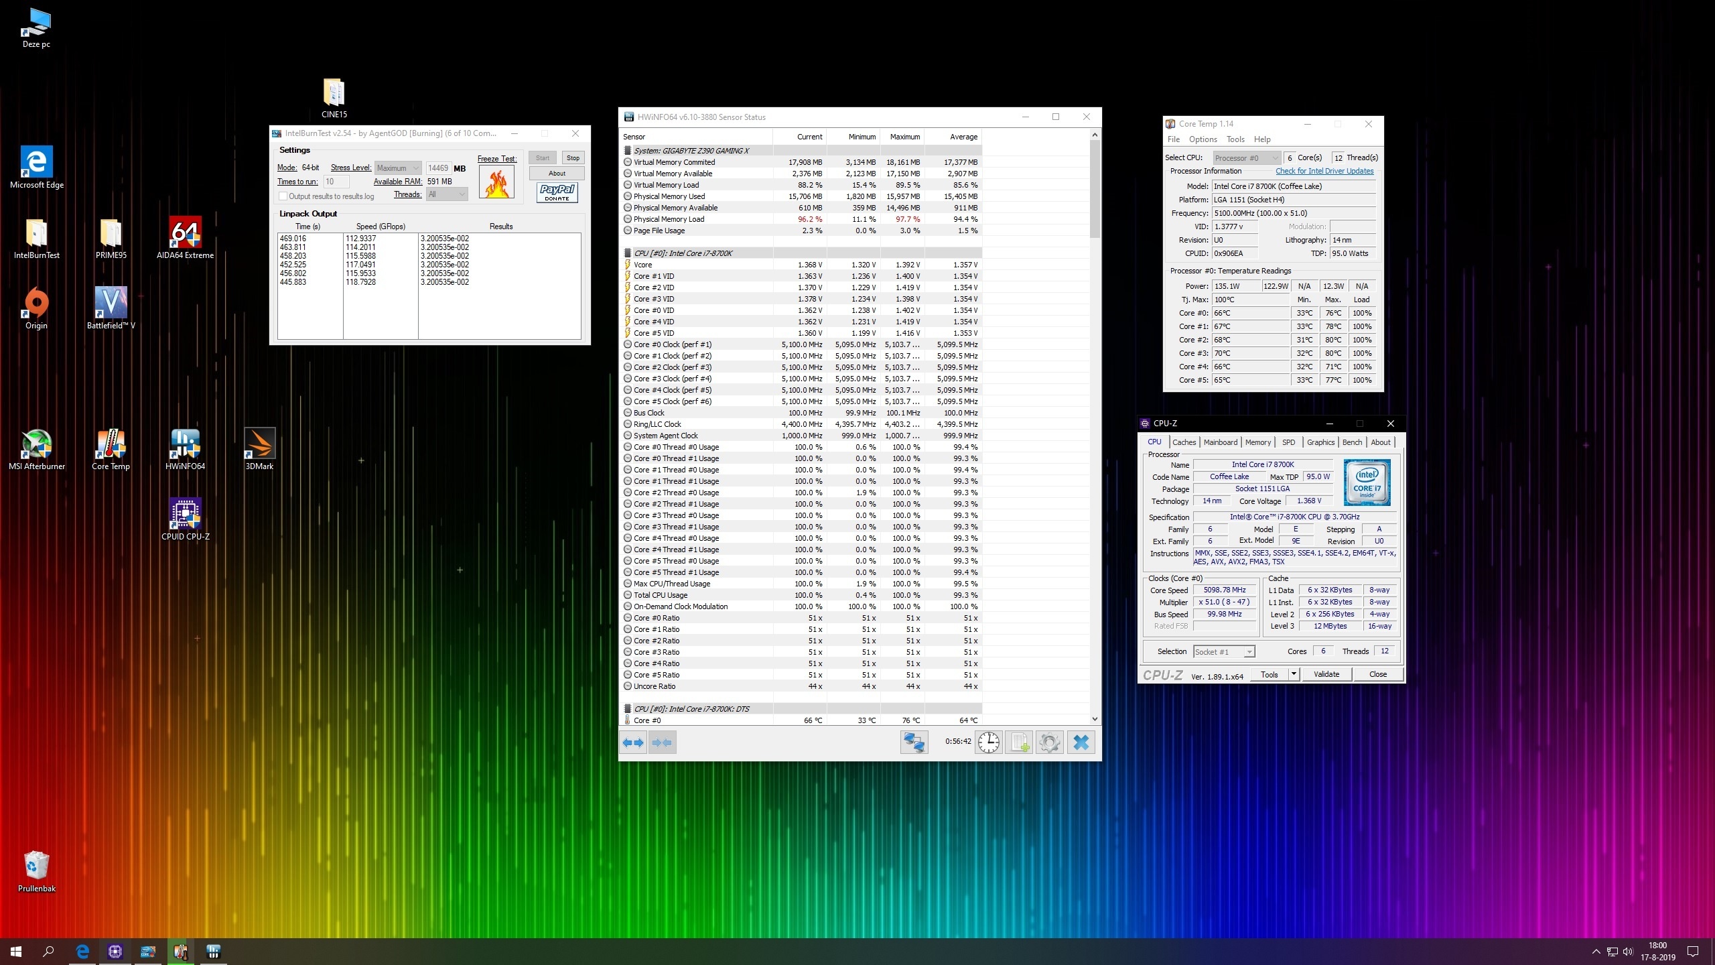Screen dimensions: 1715x965
Task: Launch Origin desktop shortcut
Action: (x=36, y=309)
